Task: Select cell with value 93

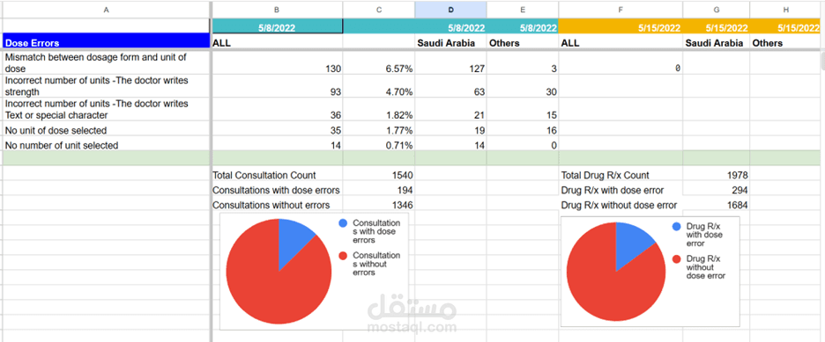Action: pos(278,86)
